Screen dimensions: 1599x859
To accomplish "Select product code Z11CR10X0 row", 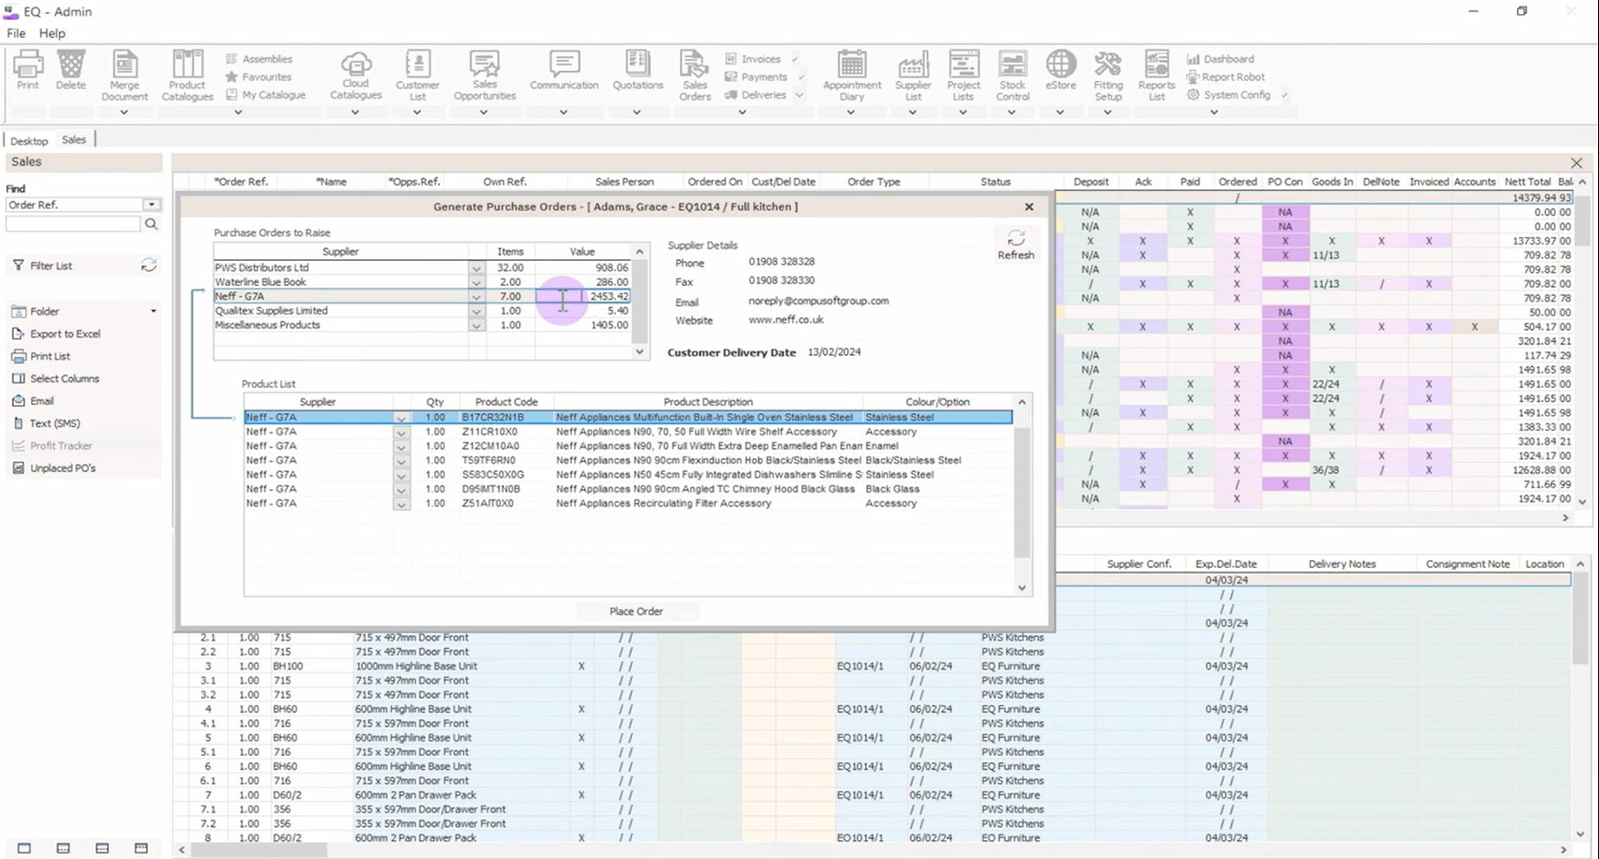I will coord(627,431).
